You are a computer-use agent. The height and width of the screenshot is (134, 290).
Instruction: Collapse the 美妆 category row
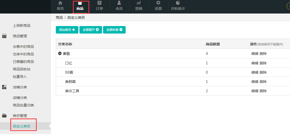pos(60,54)
